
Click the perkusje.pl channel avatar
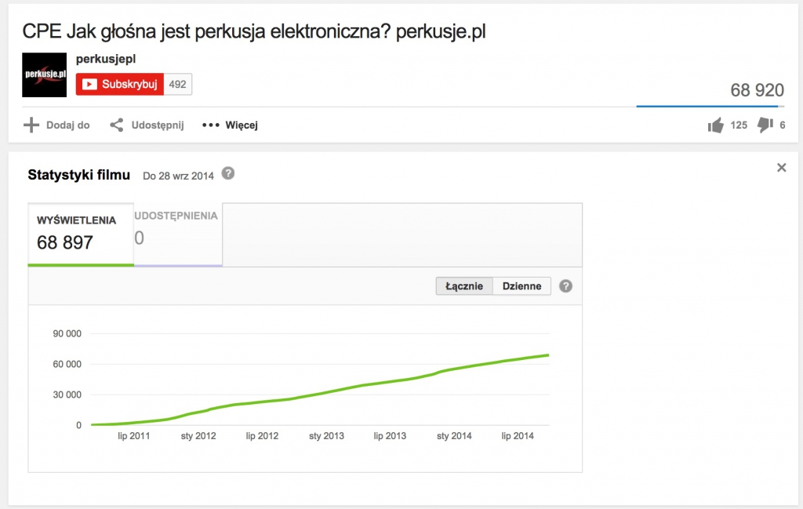[44, 75]
